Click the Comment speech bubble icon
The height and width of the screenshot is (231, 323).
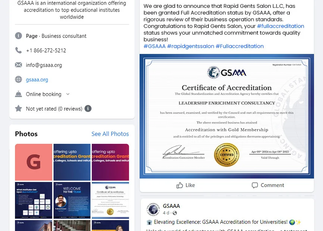[255, 185]
